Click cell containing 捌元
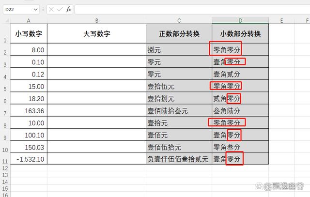310x197 pixels. [x=179, y=49]
